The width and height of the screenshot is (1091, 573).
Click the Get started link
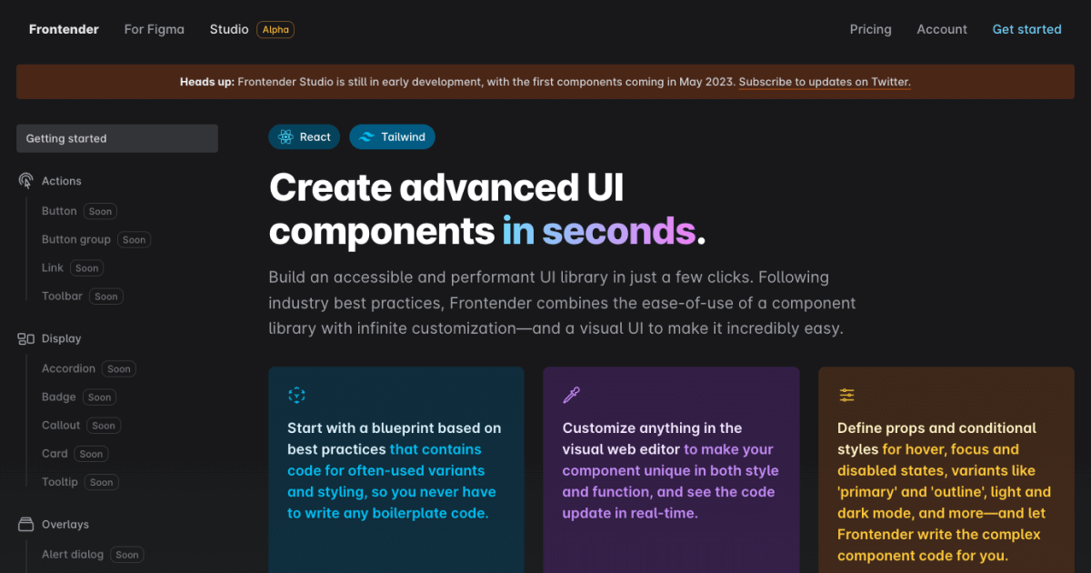[x=1026, y=29]
